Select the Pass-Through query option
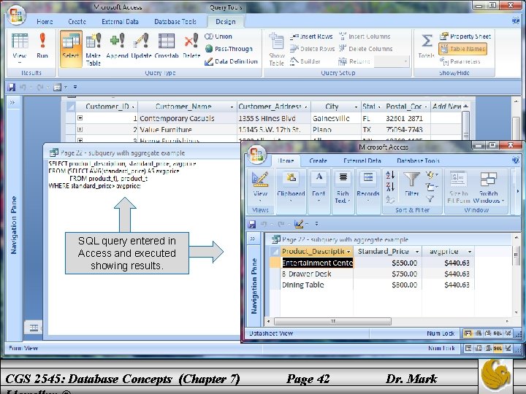The height and width of the screenshot is (394, 526). click(229, 49)
